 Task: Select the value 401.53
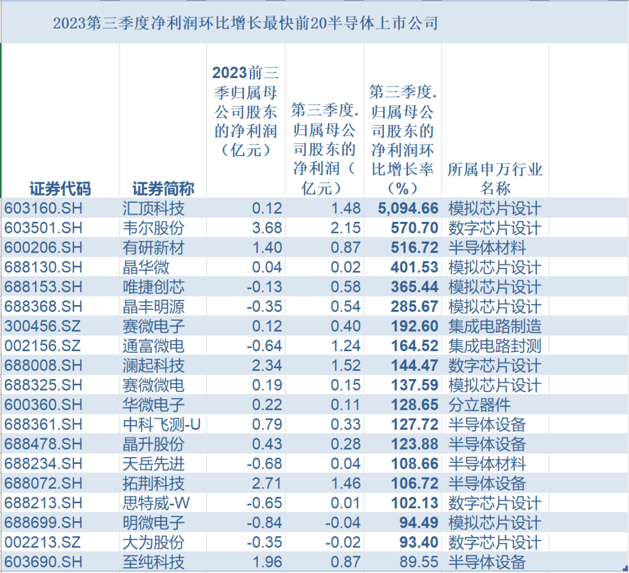pos(415,267)
